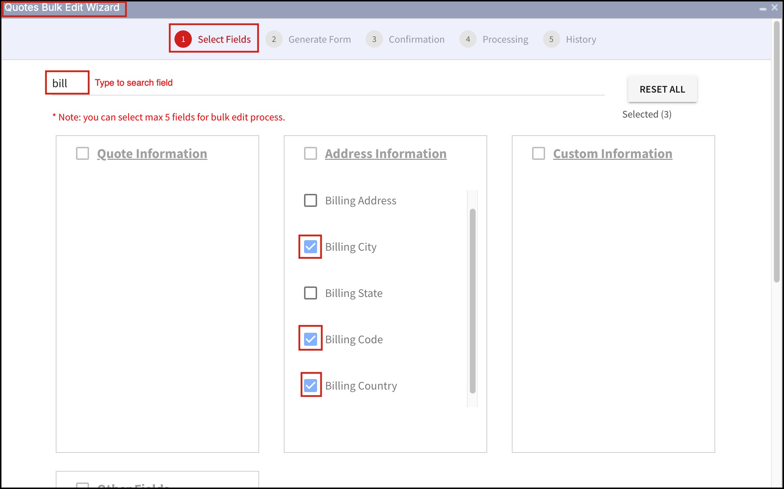Select all Quote Information fields checkbox
Screen dimensions: 784x489
(x=83, y=153)
